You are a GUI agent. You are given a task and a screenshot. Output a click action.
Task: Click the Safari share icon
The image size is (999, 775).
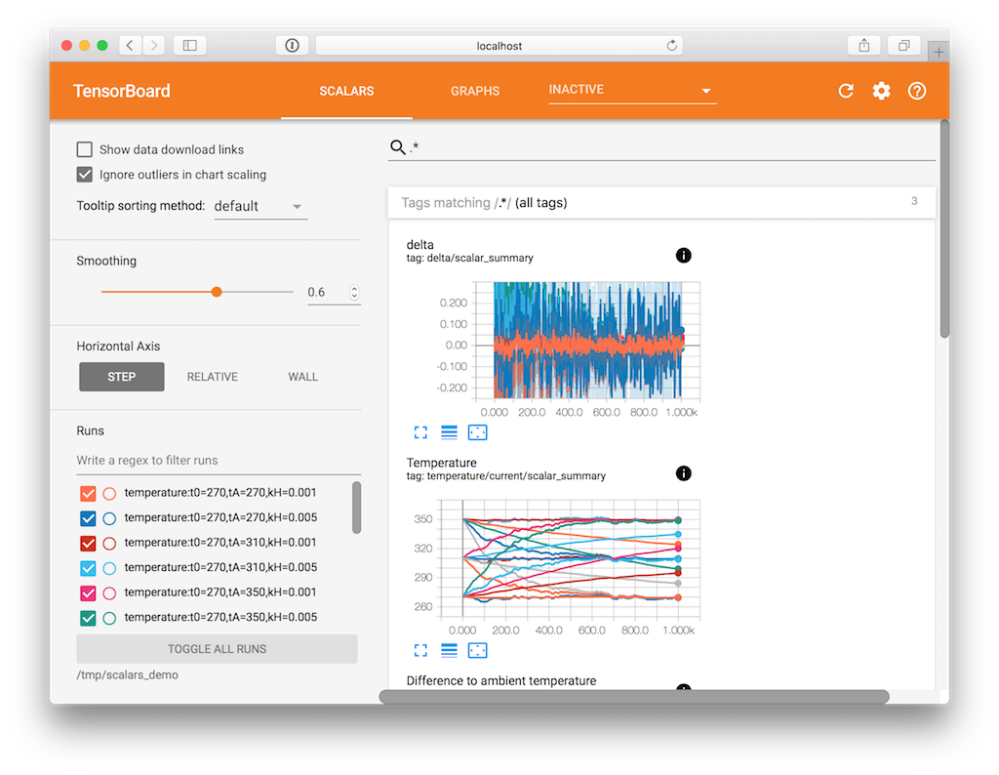[x=863, y=46]
